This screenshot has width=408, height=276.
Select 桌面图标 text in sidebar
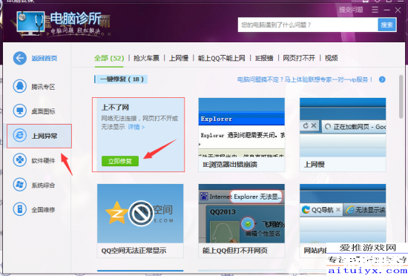(x=43, y=111)
